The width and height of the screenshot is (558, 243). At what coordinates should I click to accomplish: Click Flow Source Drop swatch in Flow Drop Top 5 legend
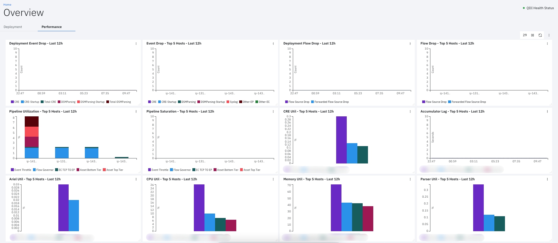coord(424,102)
